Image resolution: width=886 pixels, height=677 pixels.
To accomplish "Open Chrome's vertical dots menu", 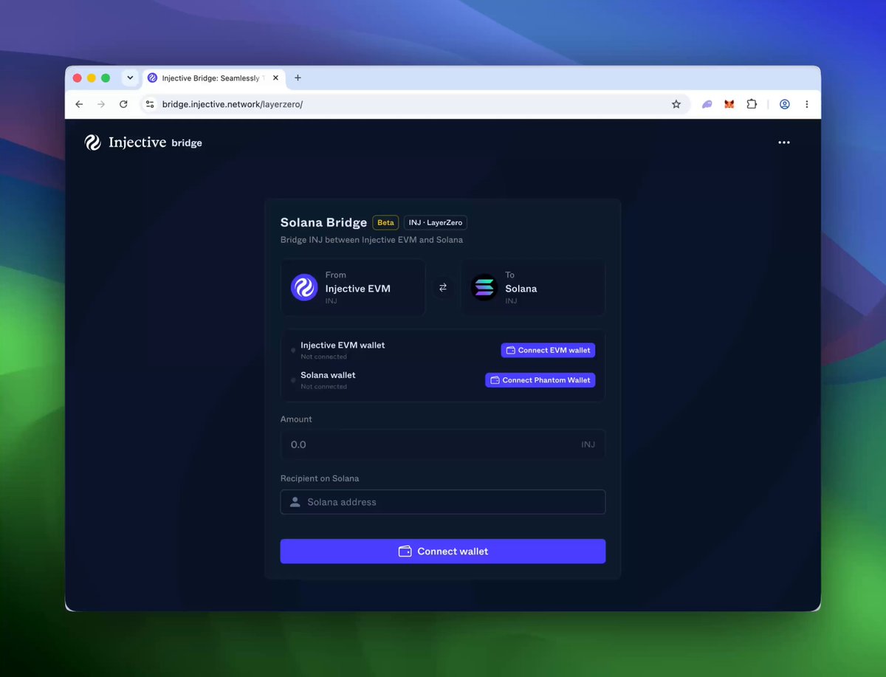I will coord(807,104).
